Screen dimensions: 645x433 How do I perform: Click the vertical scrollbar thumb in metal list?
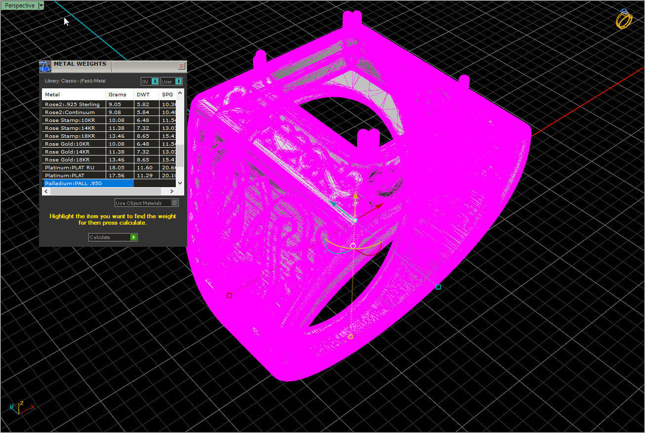pos(180,156)
